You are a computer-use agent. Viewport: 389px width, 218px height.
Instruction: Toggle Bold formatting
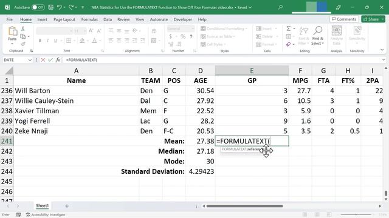pos(40,41)
